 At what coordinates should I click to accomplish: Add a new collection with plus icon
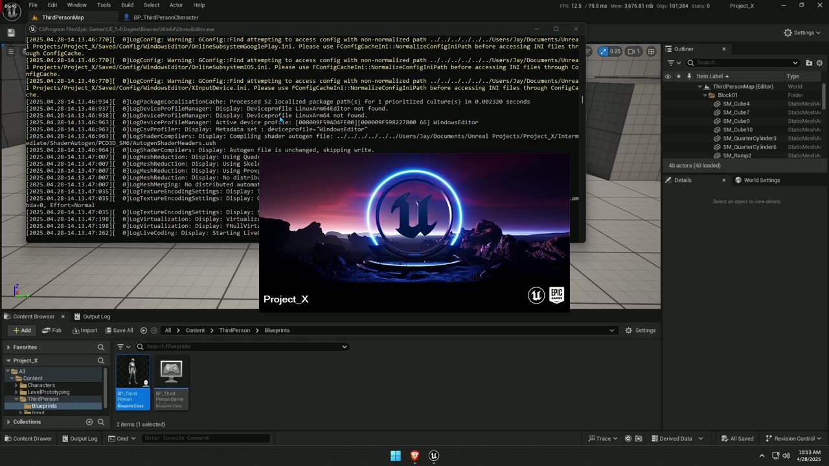click(89, 422)
